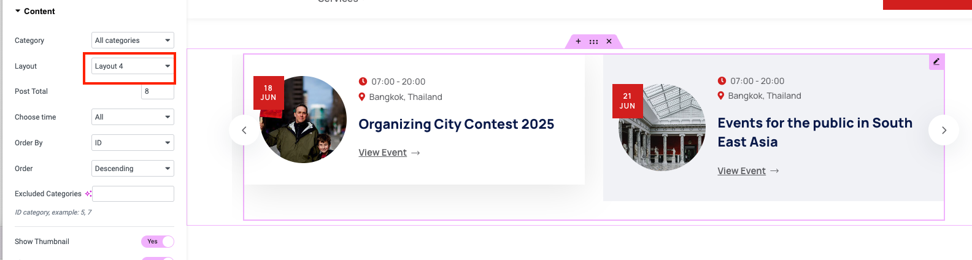Click the AI sparkle icon beside Excluded Categories
This screenshot has width=972, height=260.
pyautogui.click(x=88, y=194)
